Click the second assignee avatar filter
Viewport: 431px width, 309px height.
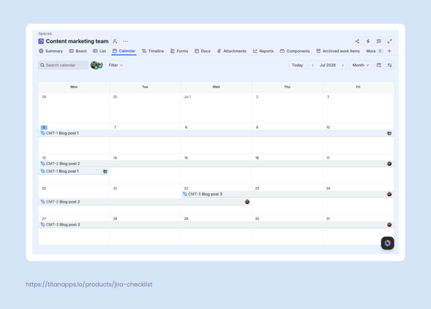[x=100, y=65]
